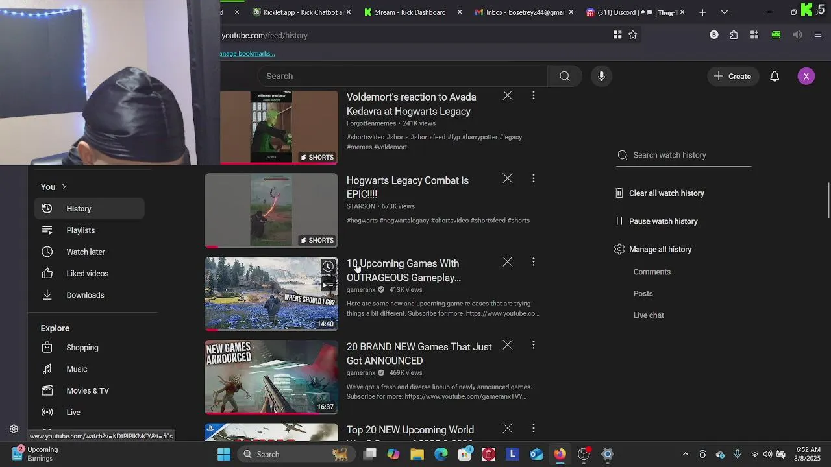Open more options for 20 BRAND NEW Games video
This screenshot has width=831, height=467.
click(534, 345)
